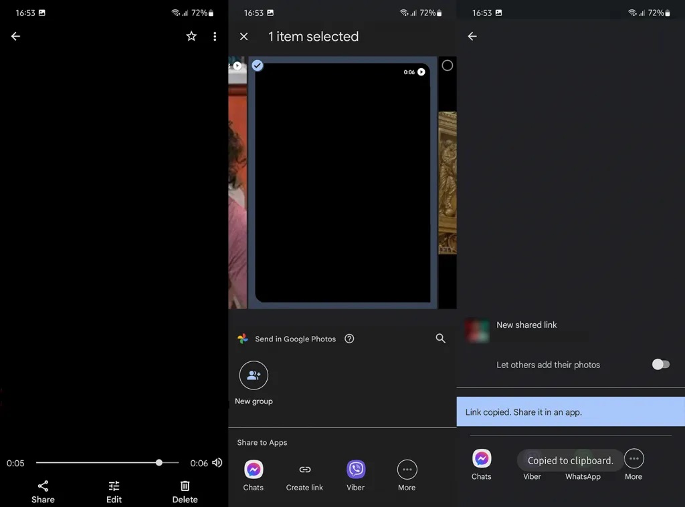Tap the 16:53 clock in the right screen
This screenshot has width=685, height=507.
tap(482, 13)
